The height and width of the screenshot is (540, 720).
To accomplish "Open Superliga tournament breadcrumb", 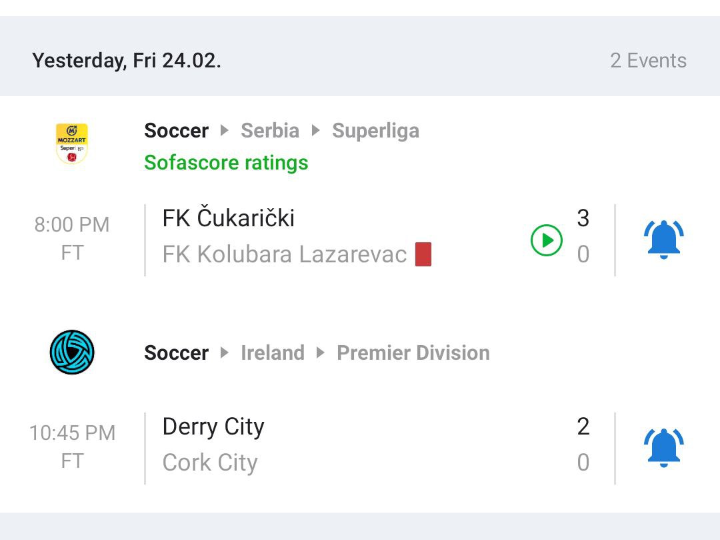I will click(x=375, y=131).
